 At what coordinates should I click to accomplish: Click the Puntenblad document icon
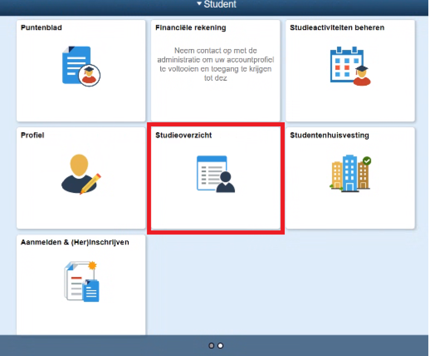81,66
